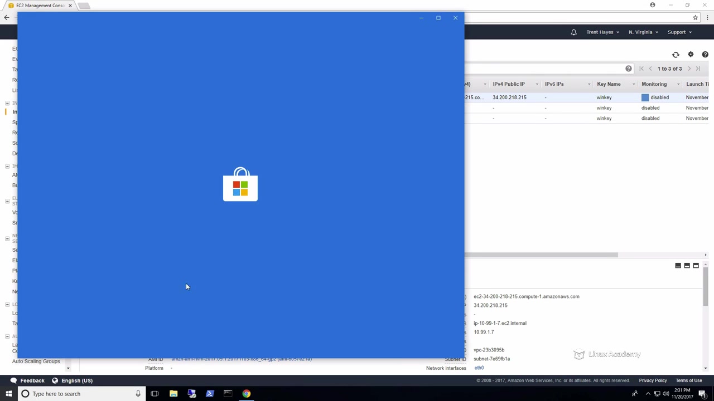This screenshot has width=714, height=401.
Task: Open the table settings gear
Action: pos(691,55)
